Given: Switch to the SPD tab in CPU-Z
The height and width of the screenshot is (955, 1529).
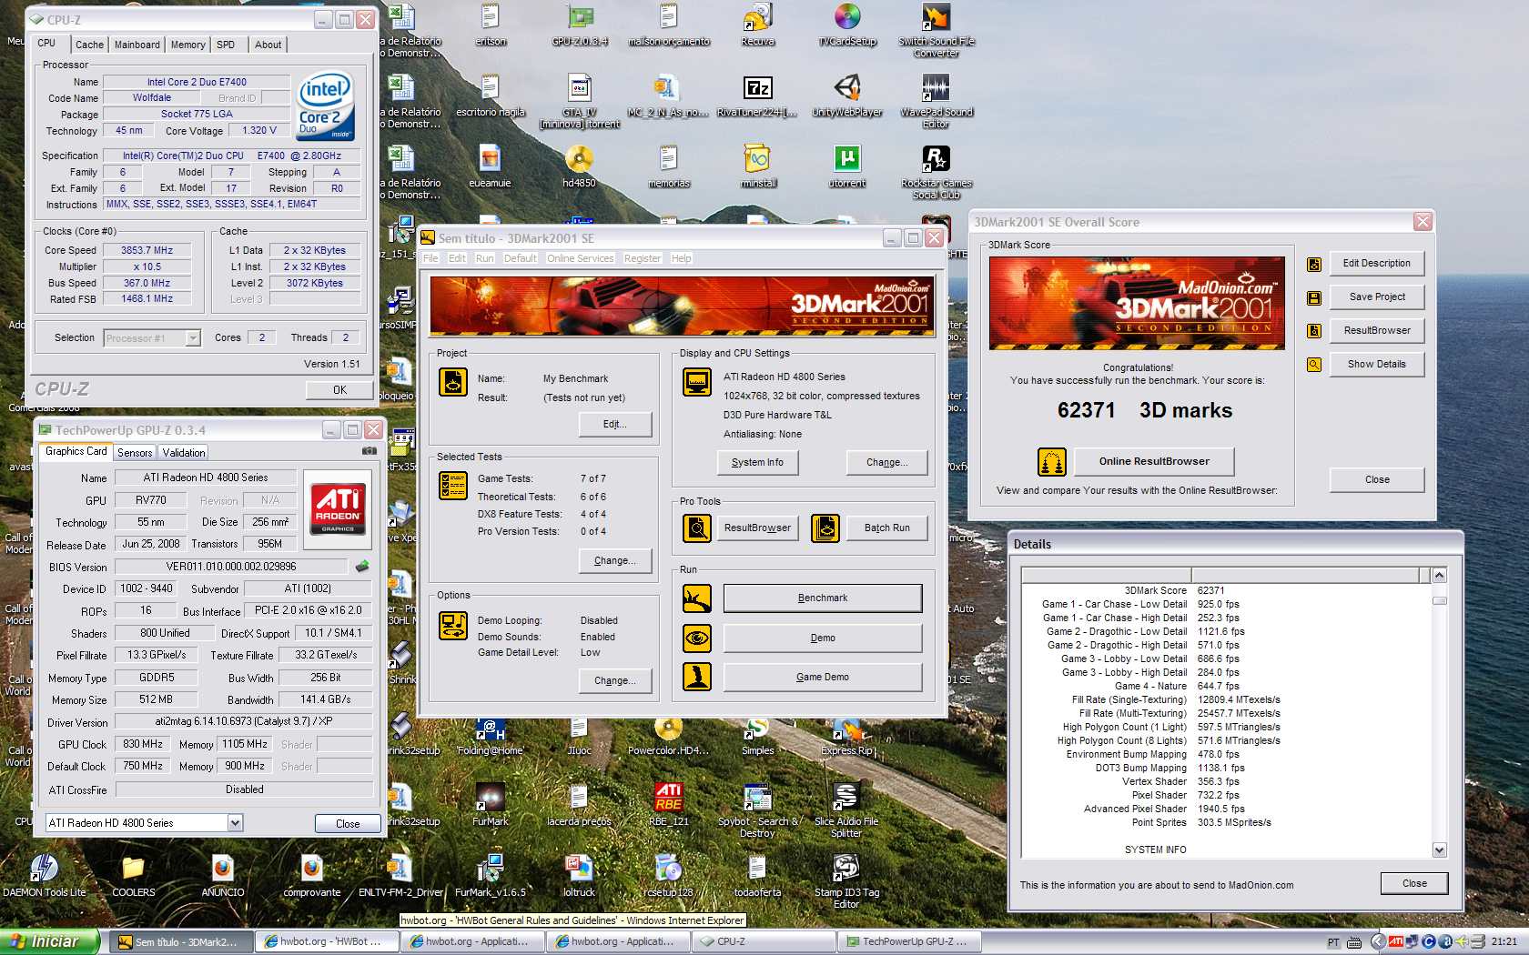Looking at the screenshot, I should click(226, 45).
